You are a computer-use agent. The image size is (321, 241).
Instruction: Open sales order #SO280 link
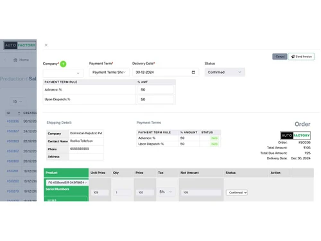click(x=13, y=181)
